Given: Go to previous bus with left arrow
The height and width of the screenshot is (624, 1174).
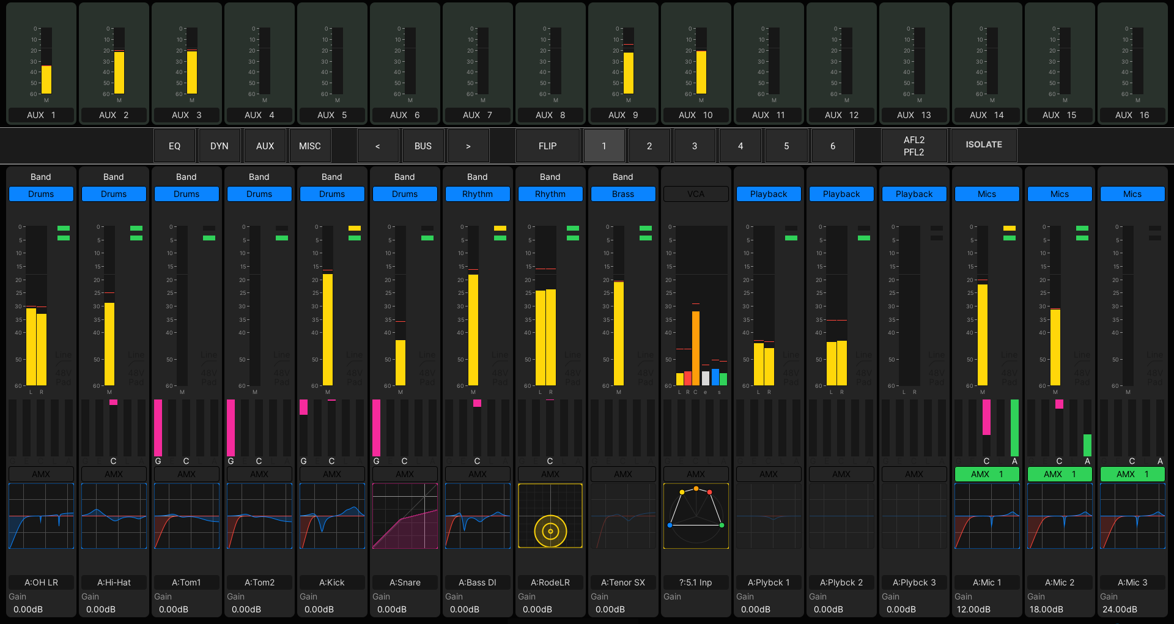Looking at the screenshot, I should tap(377, 146).
